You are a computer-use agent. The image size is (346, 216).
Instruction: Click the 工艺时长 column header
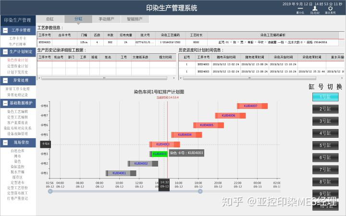197,35
